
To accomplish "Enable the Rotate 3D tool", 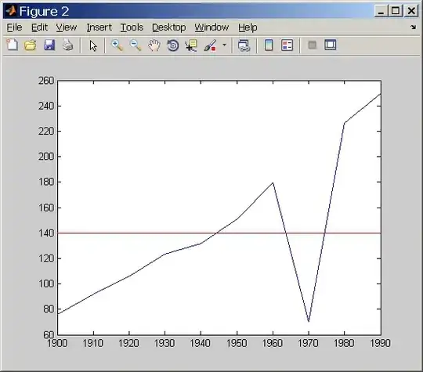I will click(173, 45).
